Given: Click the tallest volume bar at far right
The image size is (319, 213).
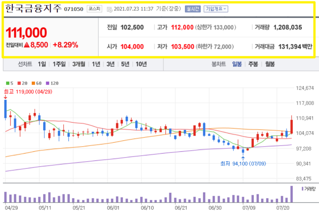Looking at the screenshot, I should 292,194.
